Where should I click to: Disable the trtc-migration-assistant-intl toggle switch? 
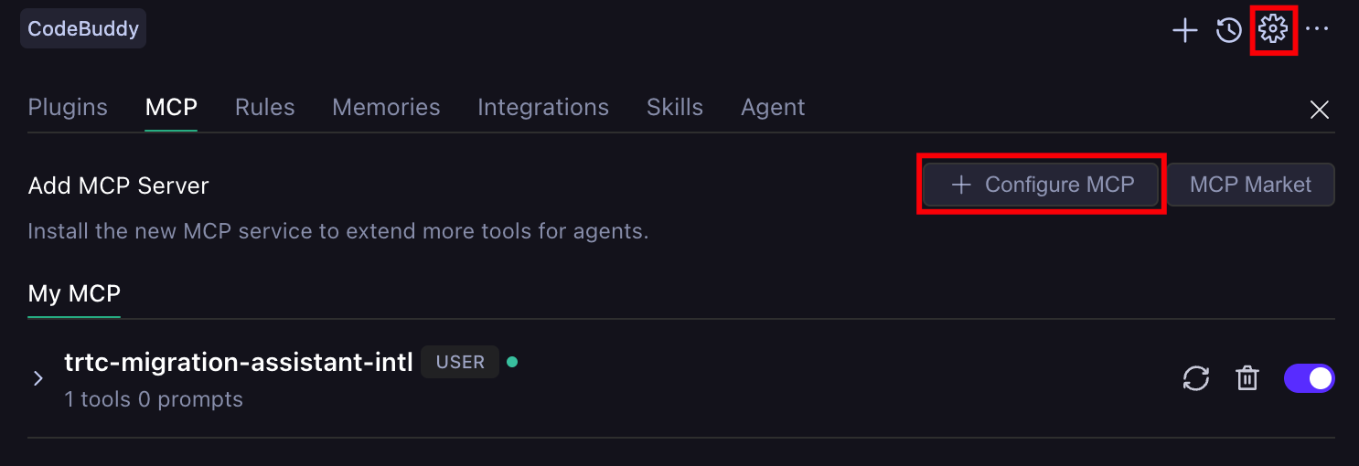pos(1310,378)
